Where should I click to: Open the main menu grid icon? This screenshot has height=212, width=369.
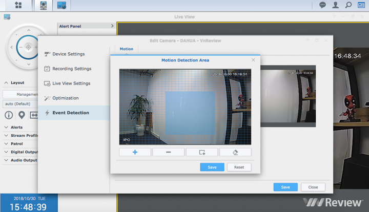(18, 6)
